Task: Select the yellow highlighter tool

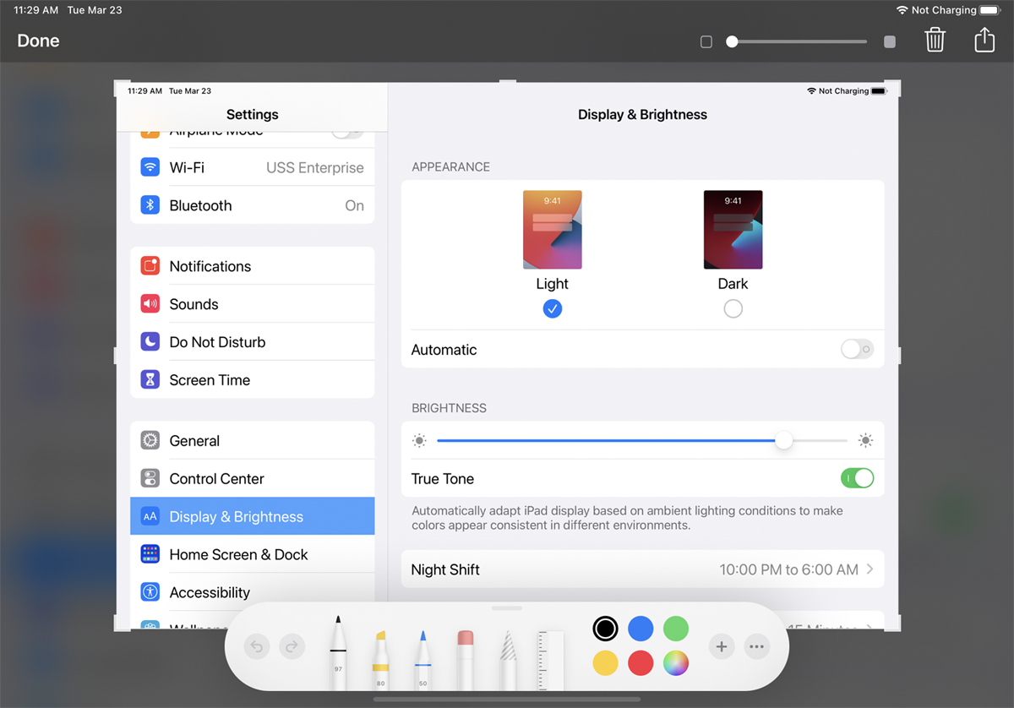Action: pos(380,659)
